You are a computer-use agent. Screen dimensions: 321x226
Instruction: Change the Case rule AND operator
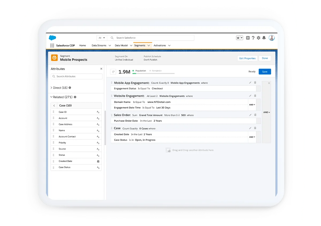point(252,137)
